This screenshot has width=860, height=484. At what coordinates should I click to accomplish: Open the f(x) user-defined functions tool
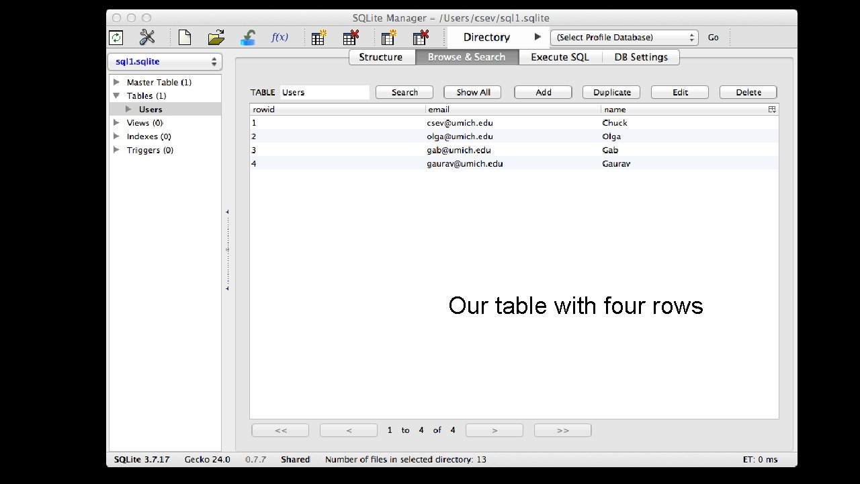pos(279,38)
